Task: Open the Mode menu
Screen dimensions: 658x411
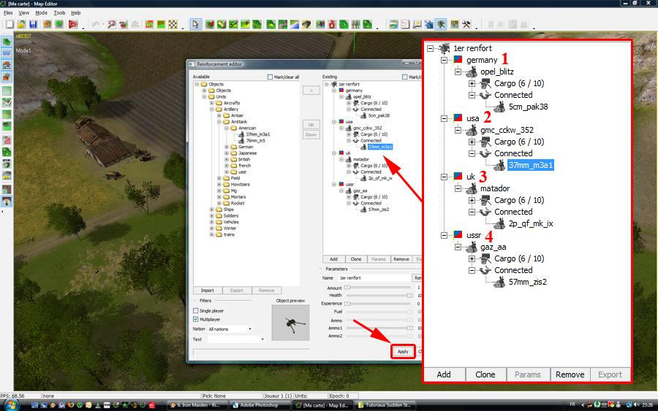Action: (41, 13)
